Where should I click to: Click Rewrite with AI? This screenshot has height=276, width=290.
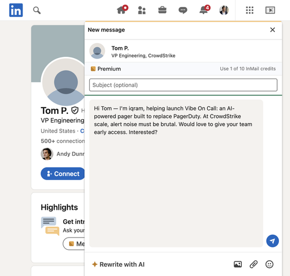coord(118,264)
